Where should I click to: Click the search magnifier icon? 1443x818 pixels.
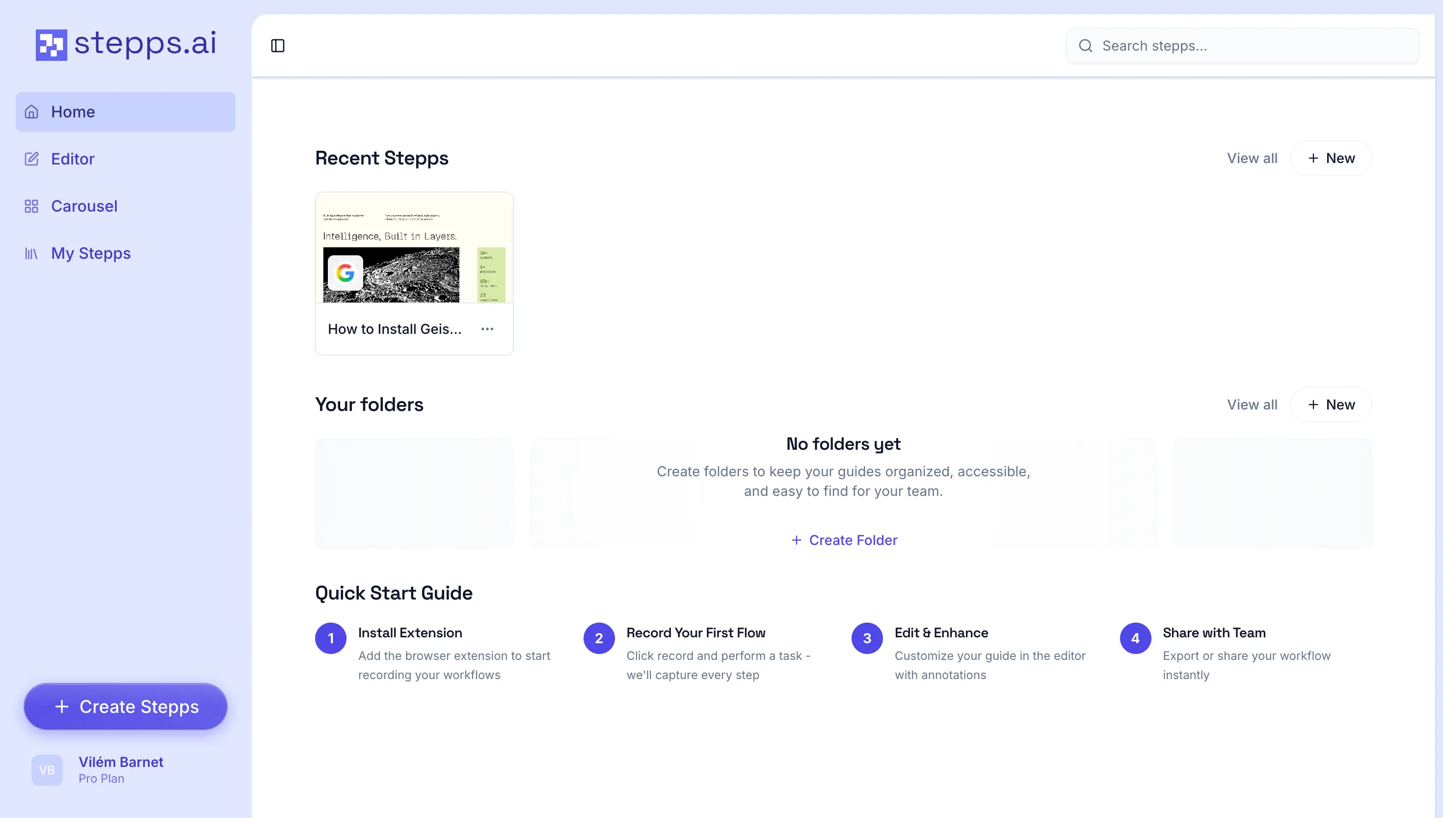(x=1085, y=46)
